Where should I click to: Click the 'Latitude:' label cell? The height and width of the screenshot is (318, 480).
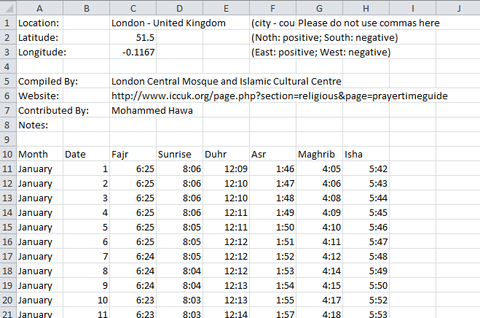point(40,37)
